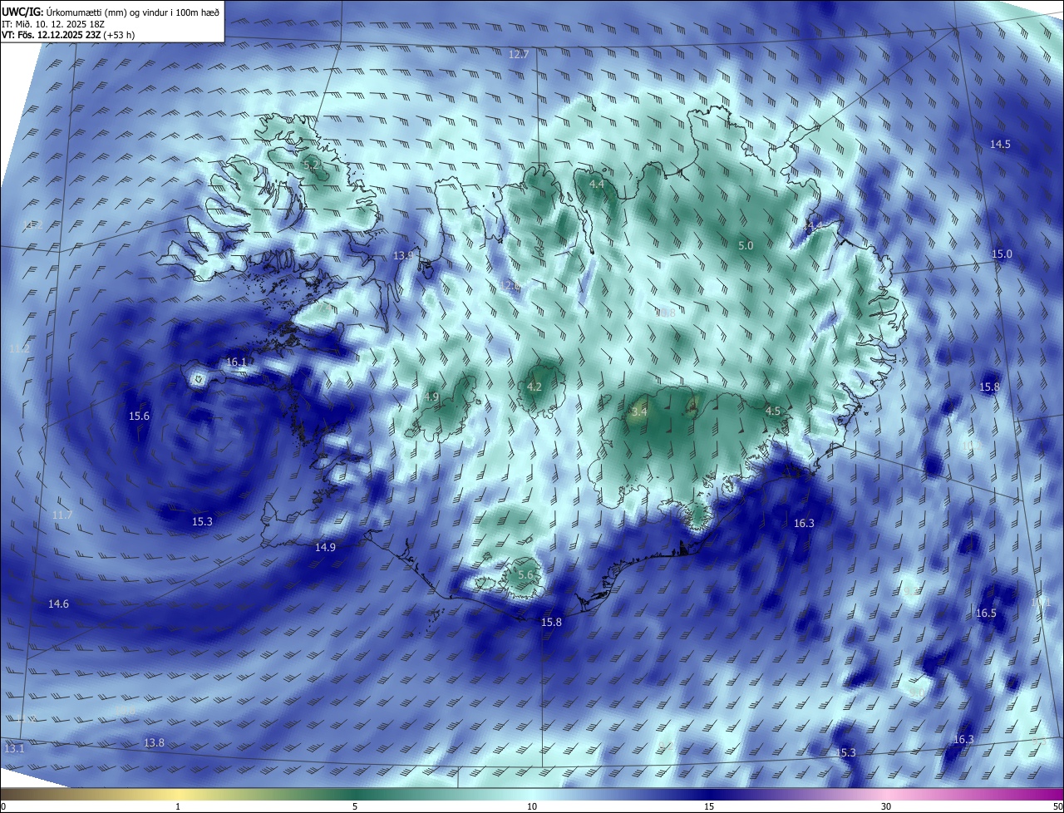Click the colour scale tick labelled '0'
Screen dimensions: 1064x813
tap(3, 806)
